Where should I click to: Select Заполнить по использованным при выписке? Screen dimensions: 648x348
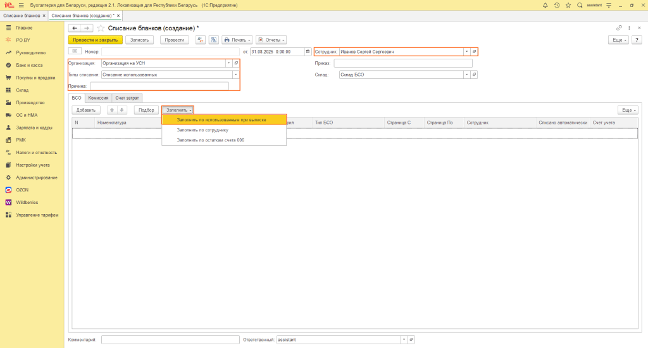tap(224, 119)
